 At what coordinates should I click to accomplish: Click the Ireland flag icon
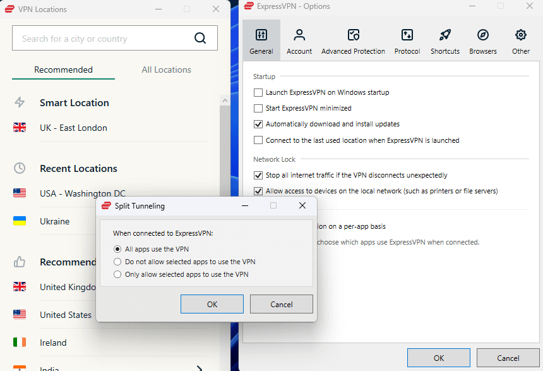tap(20, 342)
